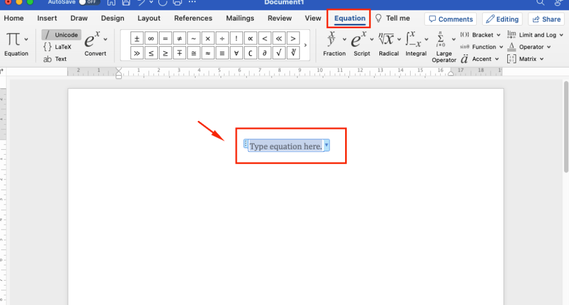Open the Convert dropdown arrow
This screenshot has width=569, height=305.
click(x=105, y=39)
